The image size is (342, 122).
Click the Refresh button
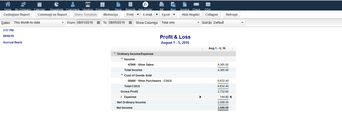pos(232,15)
